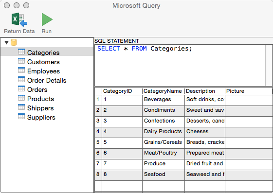This screenshot has width=273, height=193.
Task: Click the 'Prepared meat' description cell
Action: (205, 154)
